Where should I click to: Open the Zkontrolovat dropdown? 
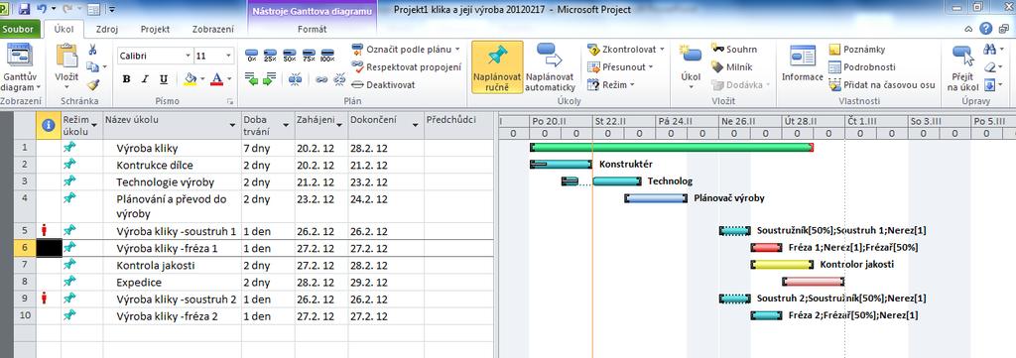[x=626, y=50]
